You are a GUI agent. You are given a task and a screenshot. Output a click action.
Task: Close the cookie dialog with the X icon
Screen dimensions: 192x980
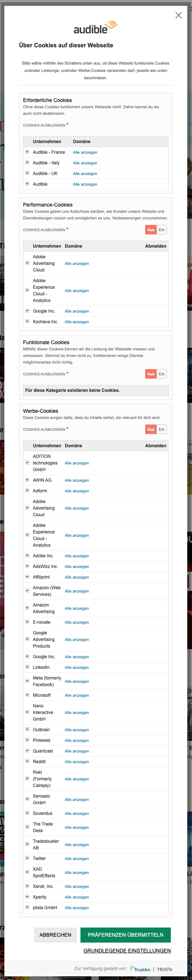[178, 15]
